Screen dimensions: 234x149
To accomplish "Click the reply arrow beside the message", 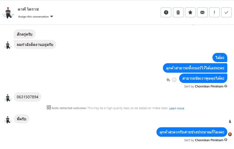I will (x=168, y=80).
